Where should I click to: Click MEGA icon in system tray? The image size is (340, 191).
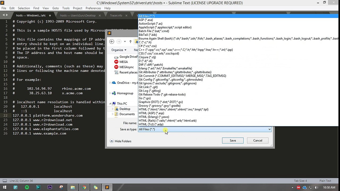(299, 188)
